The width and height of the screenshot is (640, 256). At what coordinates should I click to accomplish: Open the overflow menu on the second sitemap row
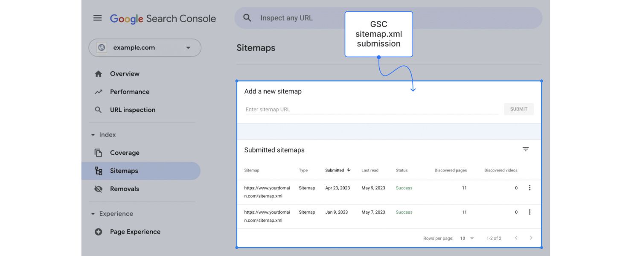pos(529,212)
